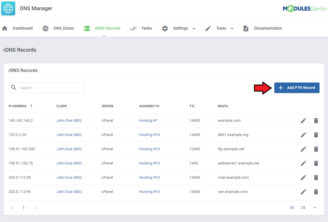Open John Doe (MG) link for 198.51.100.75
The height and width of the screenshot is (222, 328).
click(69, 163)
